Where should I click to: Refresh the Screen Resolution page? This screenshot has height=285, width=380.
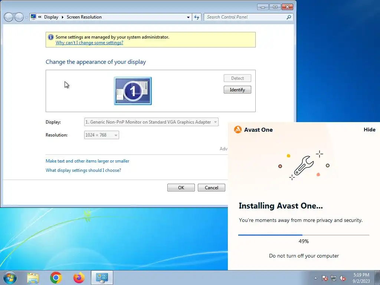coord(197,17)
